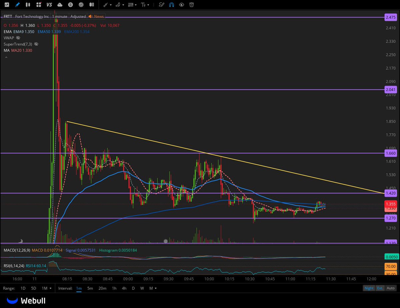Switch to 1m interval
Screen dimensions: 400x308
79,288
